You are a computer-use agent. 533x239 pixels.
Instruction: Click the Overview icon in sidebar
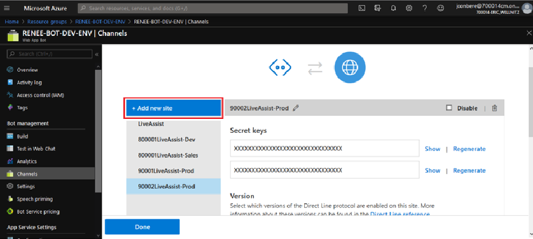tap(10, 70)
